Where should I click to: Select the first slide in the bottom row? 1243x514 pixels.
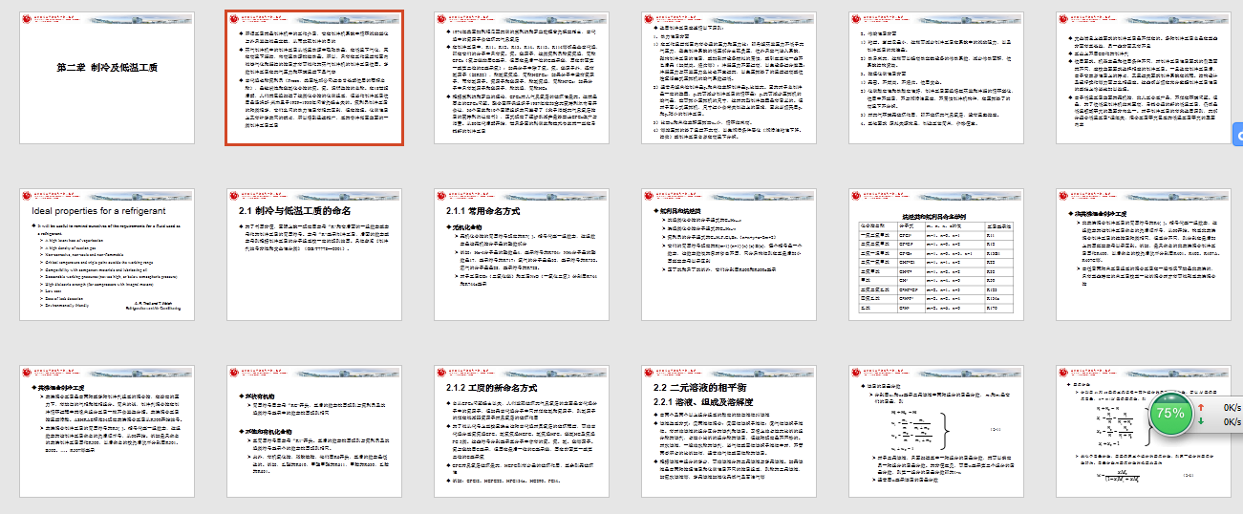(x=106, y=432)
